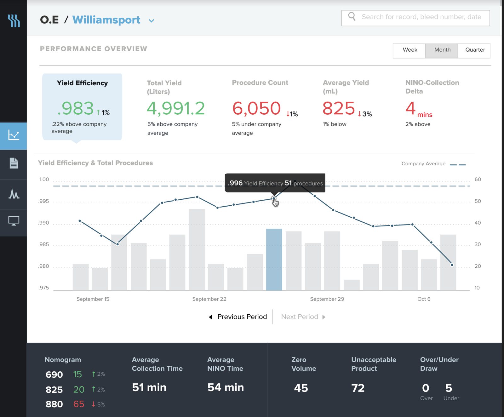Focus the search for record input field
Image resolution: width=504 pixels, height=417 pixels.
click(415, 18)
